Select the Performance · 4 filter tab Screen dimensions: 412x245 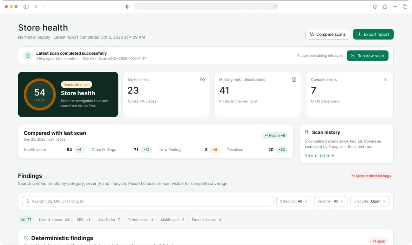(140, 220)
